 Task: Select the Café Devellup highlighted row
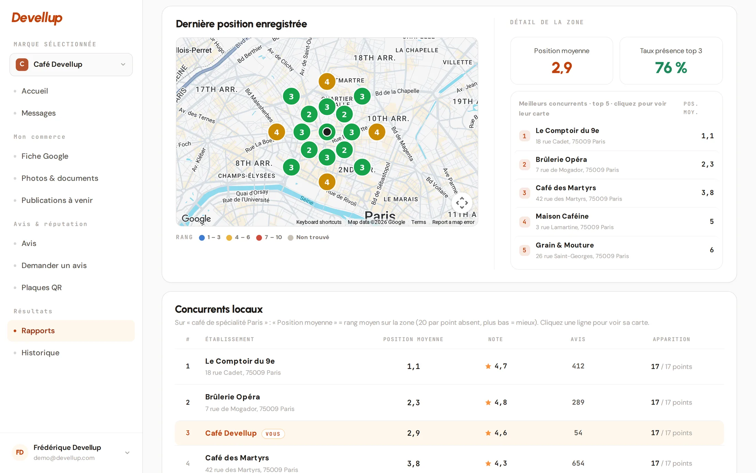point(449,433)
